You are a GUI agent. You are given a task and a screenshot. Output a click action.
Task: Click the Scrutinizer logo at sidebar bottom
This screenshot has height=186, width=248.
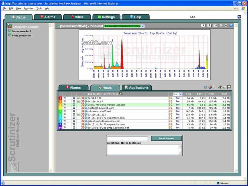[14, 167]
